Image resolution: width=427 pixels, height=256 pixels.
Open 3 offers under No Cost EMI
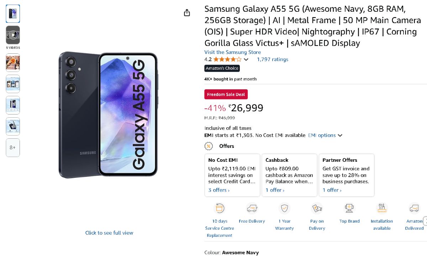pos(219,190)
